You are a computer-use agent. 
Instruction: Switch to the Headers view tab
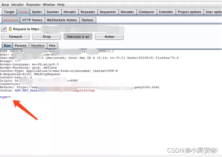tap(38, 45)
